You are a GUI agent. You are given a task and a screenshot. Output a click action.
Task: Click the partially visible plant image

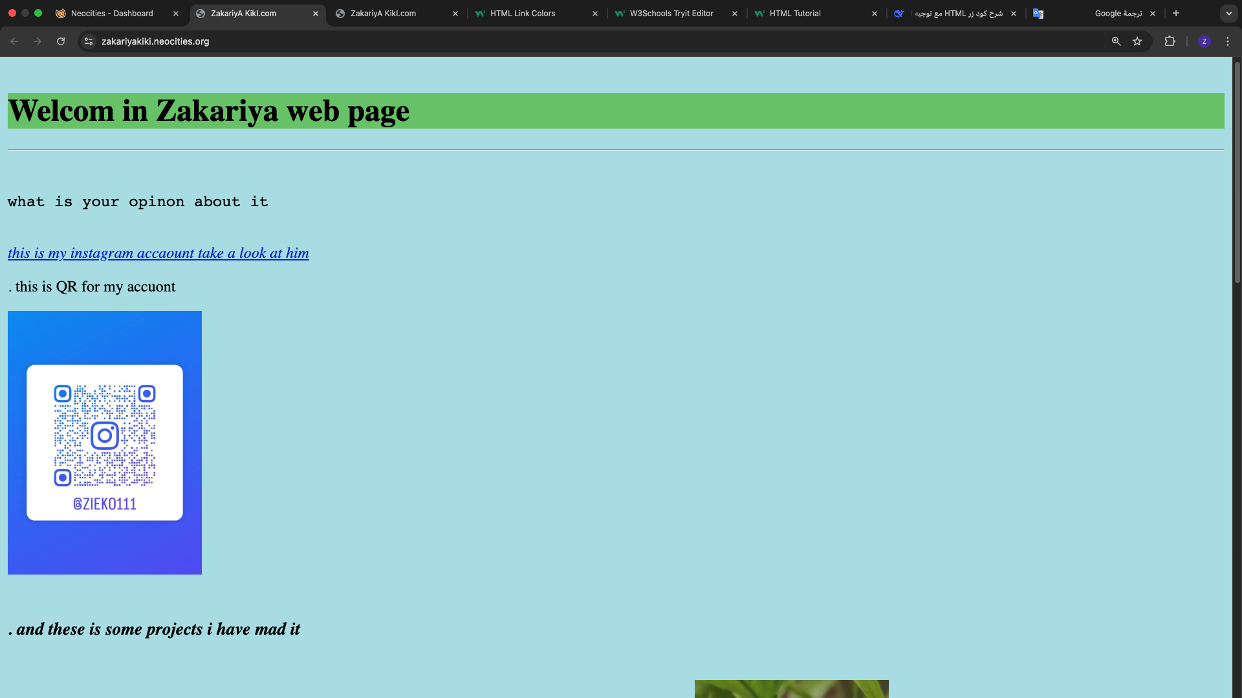click(791, 689)
